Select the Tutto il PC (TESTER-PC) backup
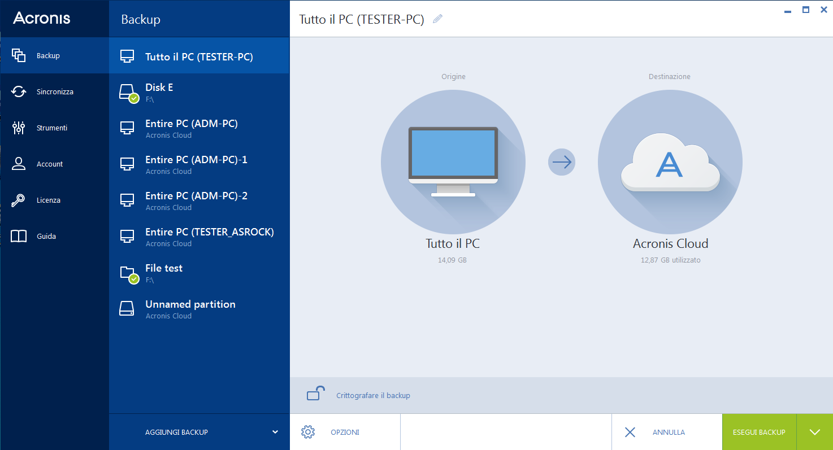Image resolution: width=833 pixels, height=450 pixels. point(199,56)
